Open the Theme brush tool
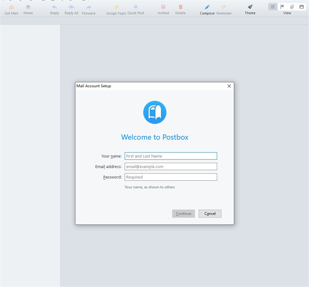Screen dimensions: 309x287 coord(250,7)
